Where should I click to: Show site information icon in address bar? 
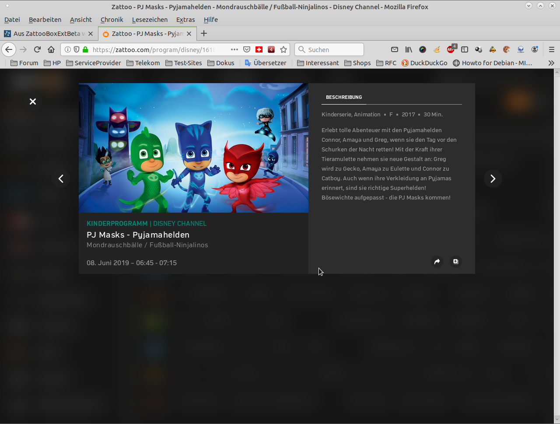(68, 49)
